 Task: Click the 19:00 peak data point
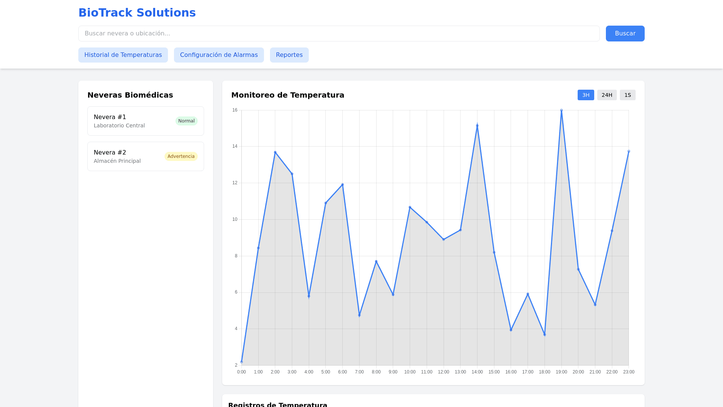click(561, 110)
